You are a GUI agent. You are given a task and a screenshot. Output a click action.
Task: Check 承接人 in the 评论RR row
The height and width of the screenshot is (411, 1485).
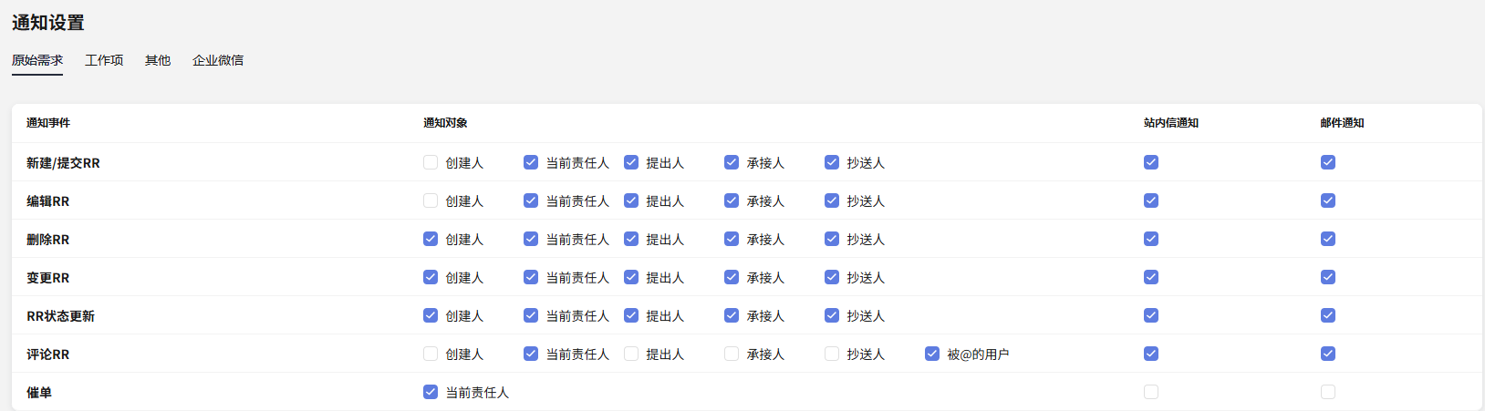pos(732,354)
